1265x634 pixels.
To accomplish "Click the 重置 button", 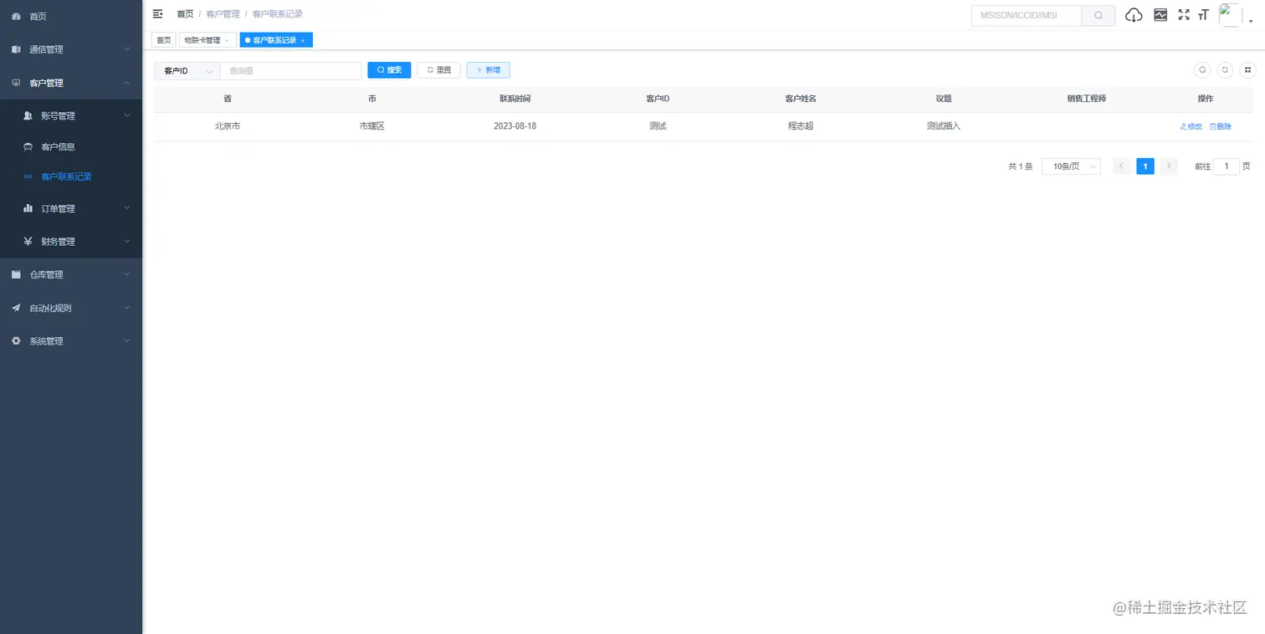I will (439, 70).
